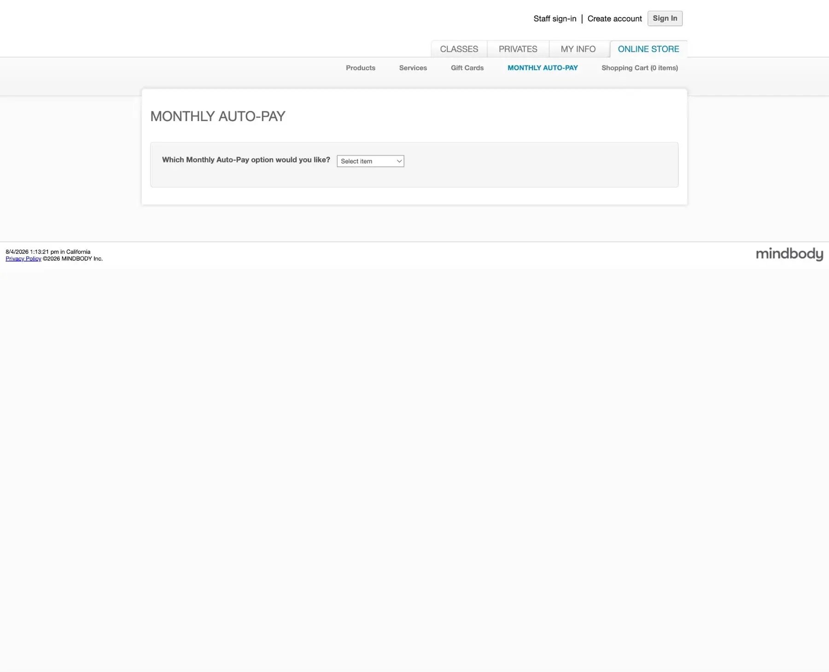
Task: Switch to the PRIVATES tab
Action: (x=518, y=49)
